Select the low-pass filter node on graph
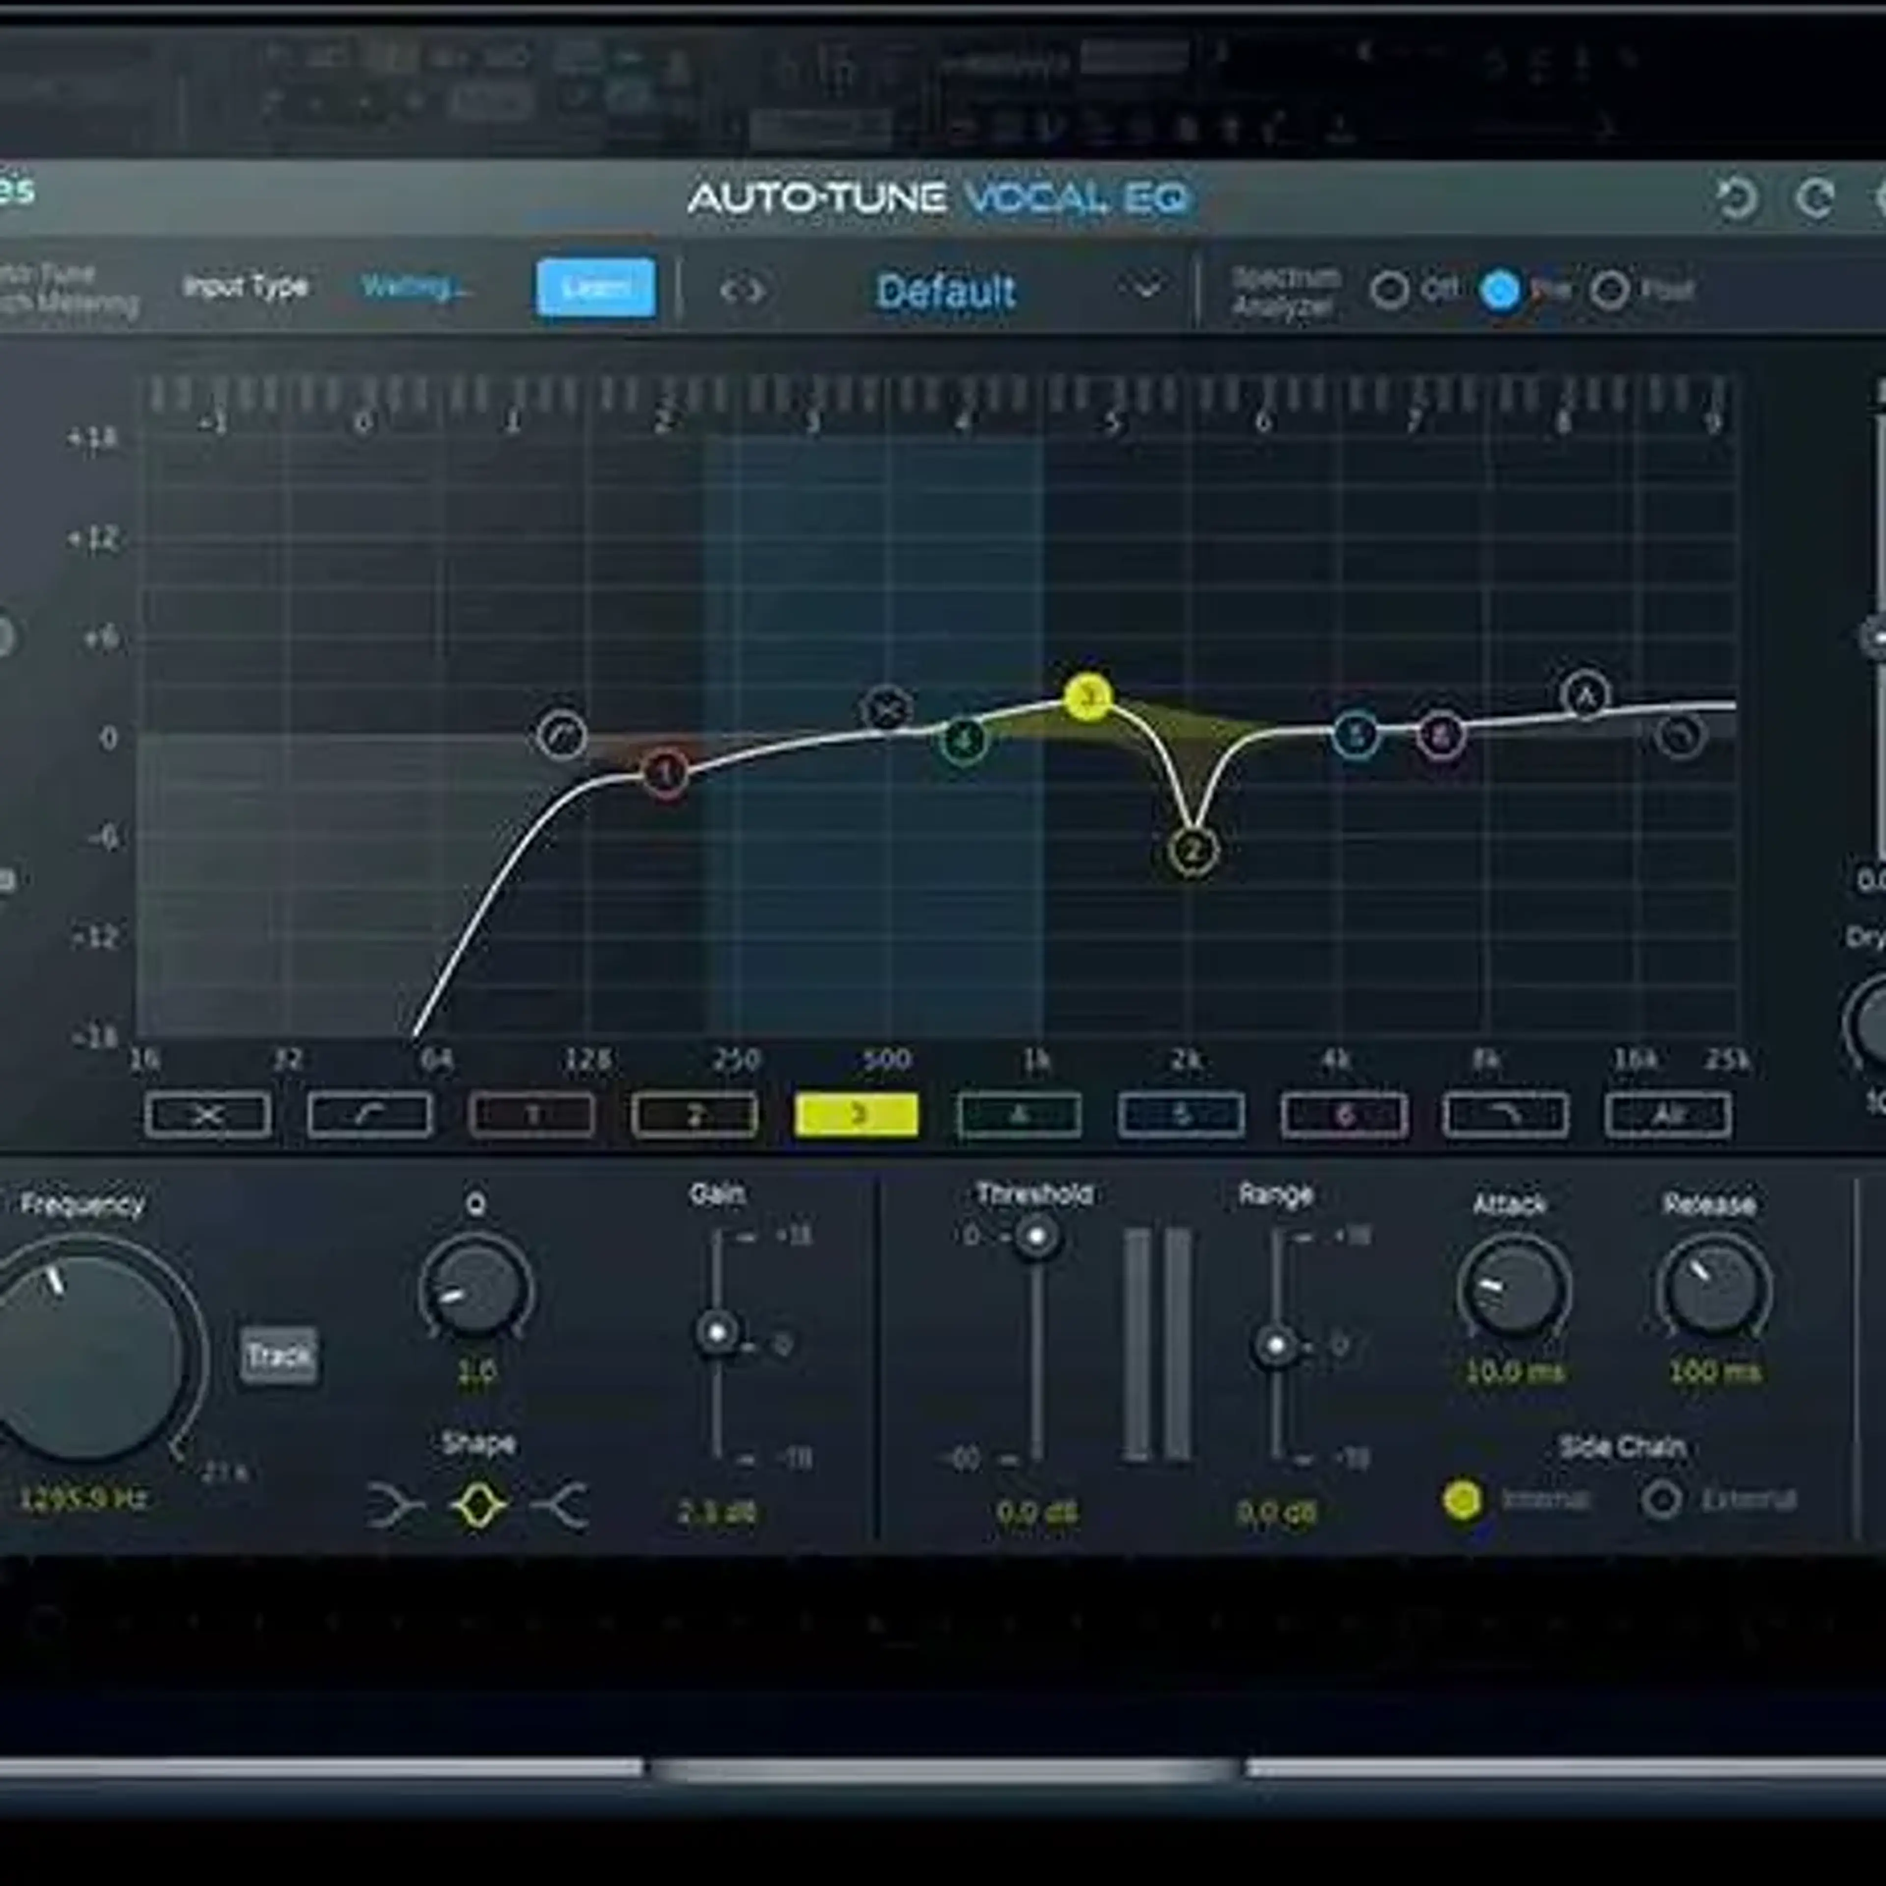 pos(1680,735)
